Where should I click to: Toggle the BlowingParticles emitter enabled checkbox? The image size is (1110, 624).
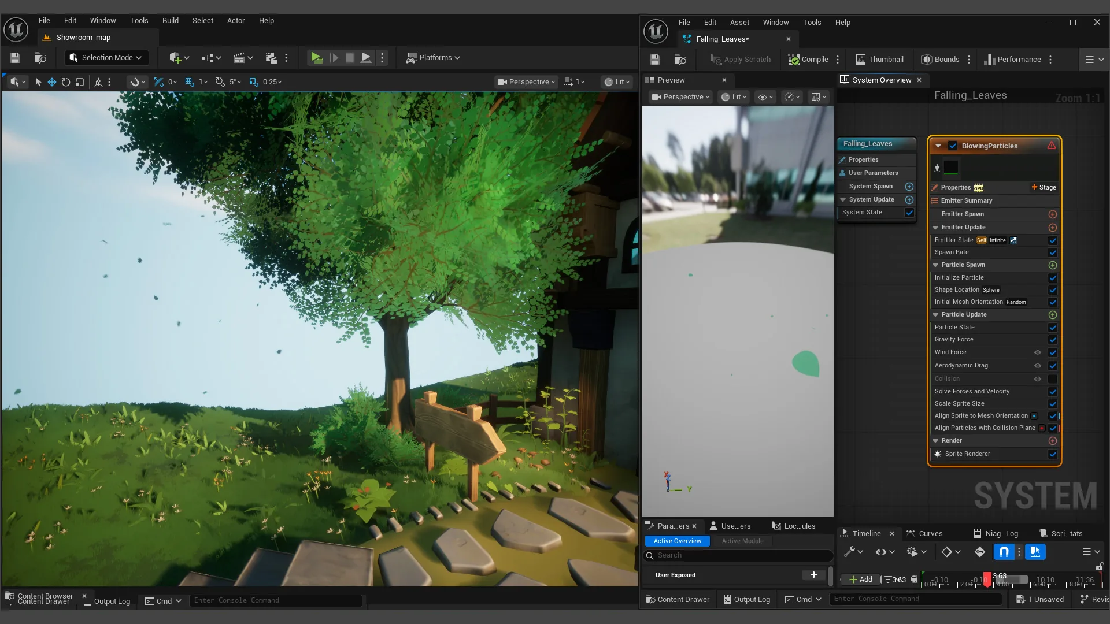coord(953,146)
